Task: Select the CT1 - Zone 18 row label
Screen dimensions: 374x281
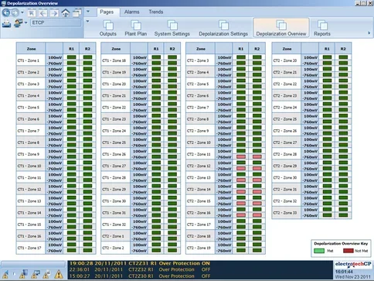Action: point(115,60)
